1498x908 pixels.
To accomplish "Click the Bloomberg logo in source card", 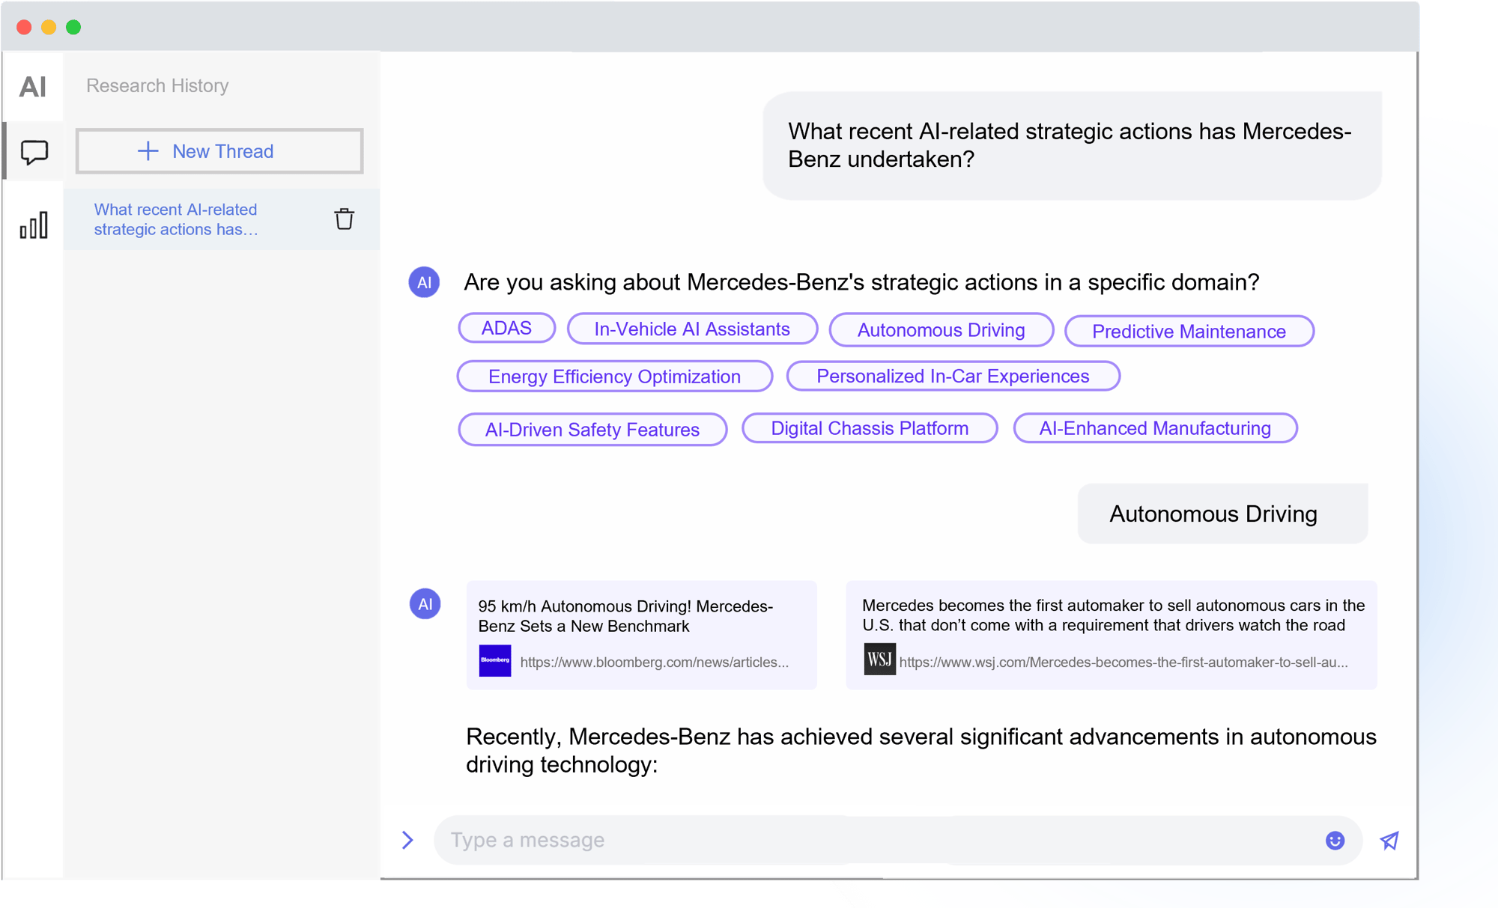I will (495, 660).
